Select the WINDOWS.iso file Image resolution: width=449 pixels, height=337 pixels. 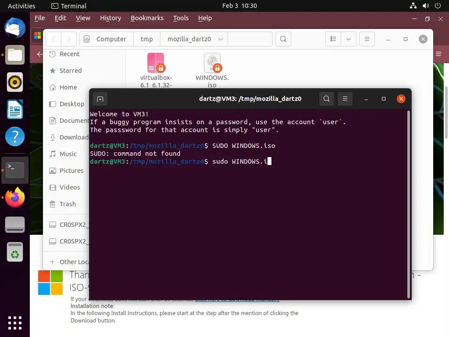[212, 70]
